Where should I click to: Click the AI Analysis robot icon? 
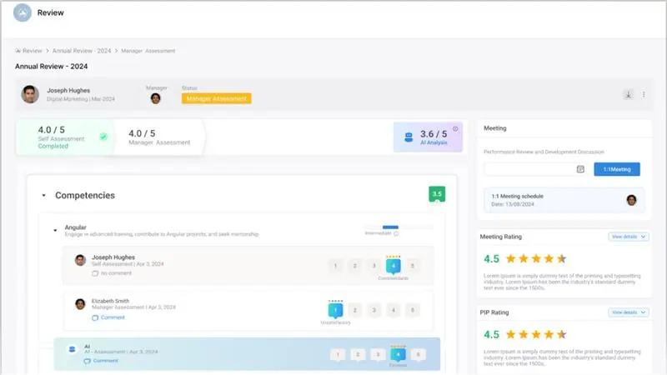(409, 137)
